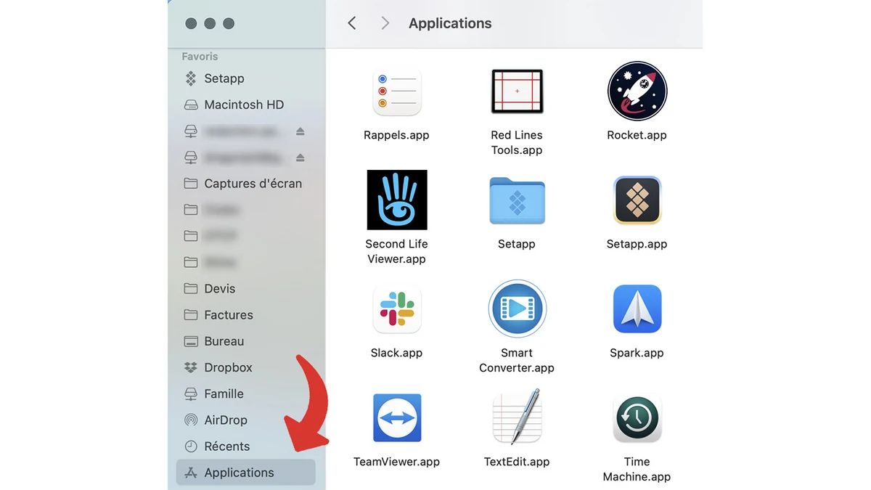Viewport: 871px width, 490px height.
Task: Go forward with the right chevron
Action: [x=385, y=23]
